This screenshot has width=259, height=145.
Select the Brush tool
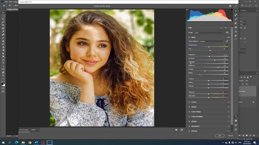coord(3,37)
